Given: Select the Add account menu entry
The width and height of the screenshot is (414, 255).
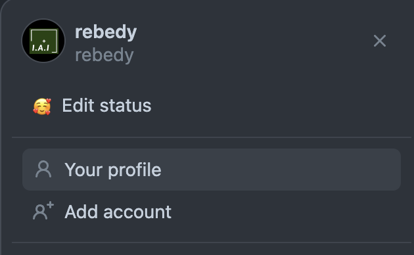Looking at the screenshot, I should [118, 212].
